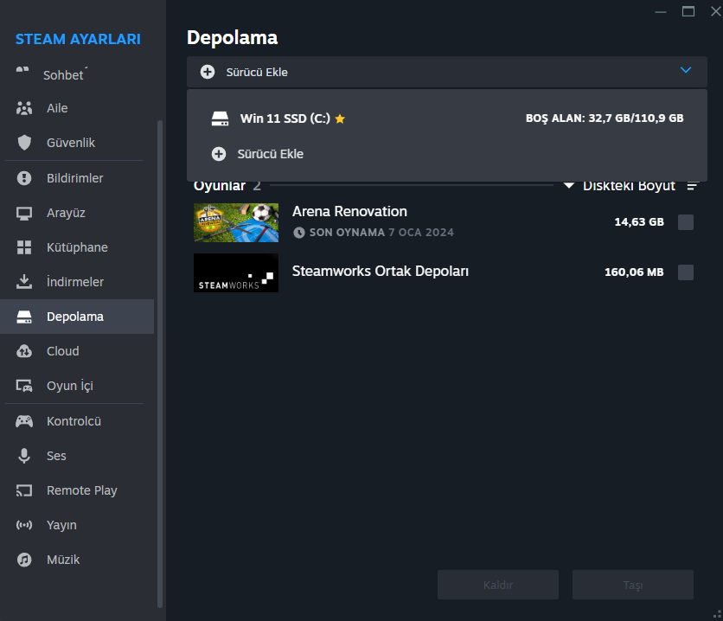Image resolution: width=723 pixels, height=621 pixels.
Task: Click the drive icon beside Win 11 SSD
Action: (x=220, y=118)
